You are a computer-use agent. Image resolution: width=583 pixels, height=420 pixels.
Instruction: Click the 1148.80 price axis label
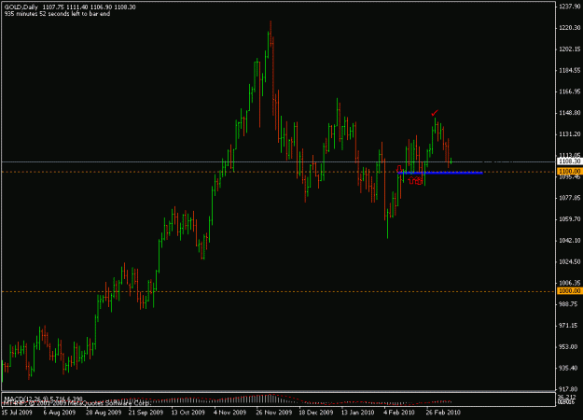click(x=570, y=113)
